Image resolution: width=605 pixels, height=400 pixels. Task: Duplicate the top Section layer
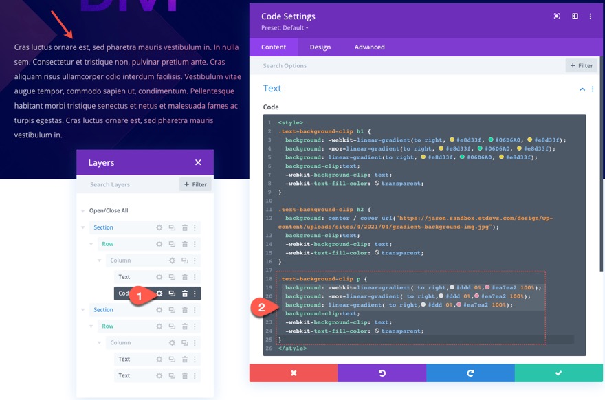(x=172, y=227)
